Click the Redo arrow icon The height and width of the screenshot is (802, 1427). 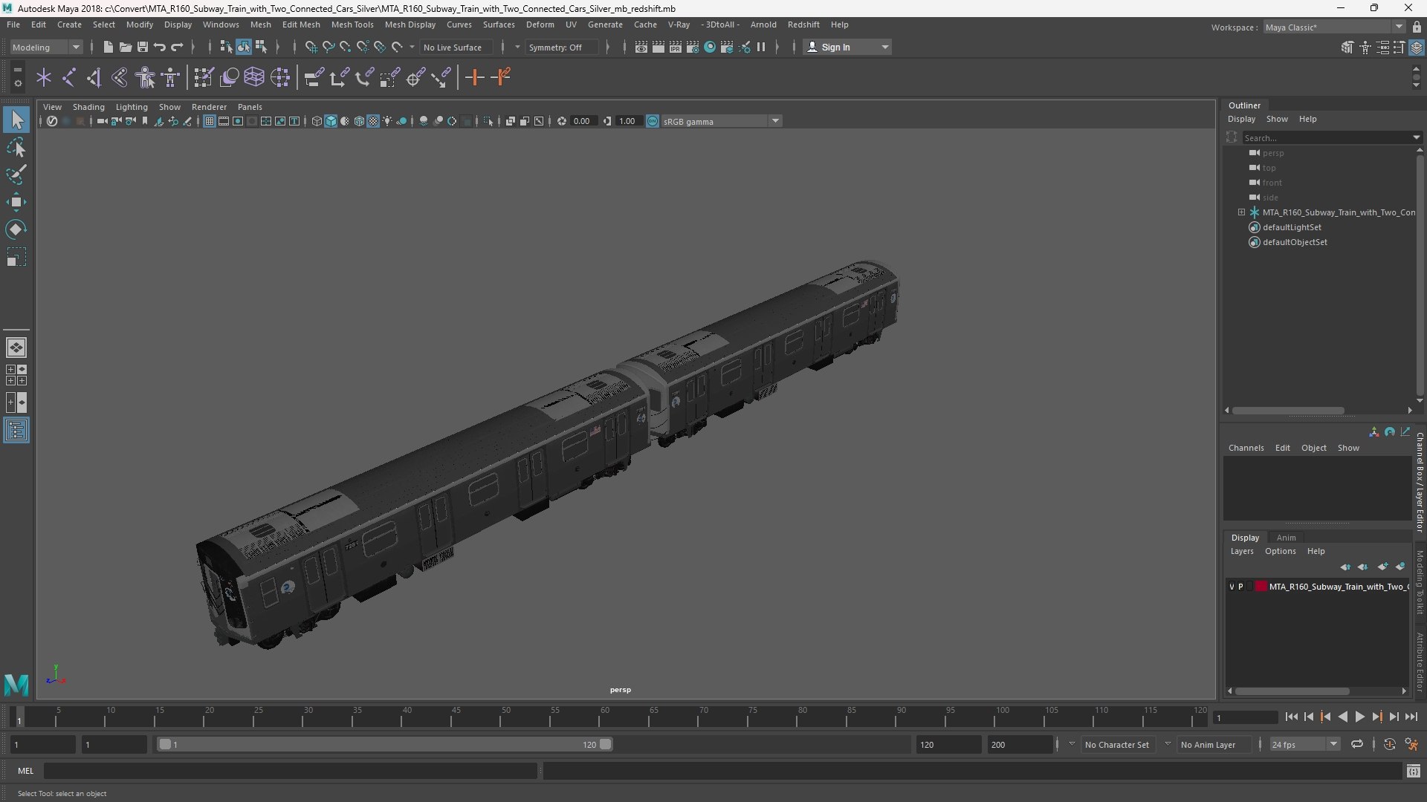click(x=177, y=47)
